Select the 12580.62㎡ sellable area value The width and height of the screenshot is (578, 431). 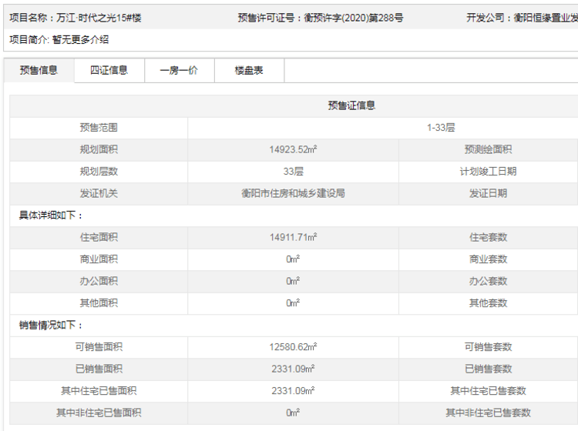tap(293, 347)
